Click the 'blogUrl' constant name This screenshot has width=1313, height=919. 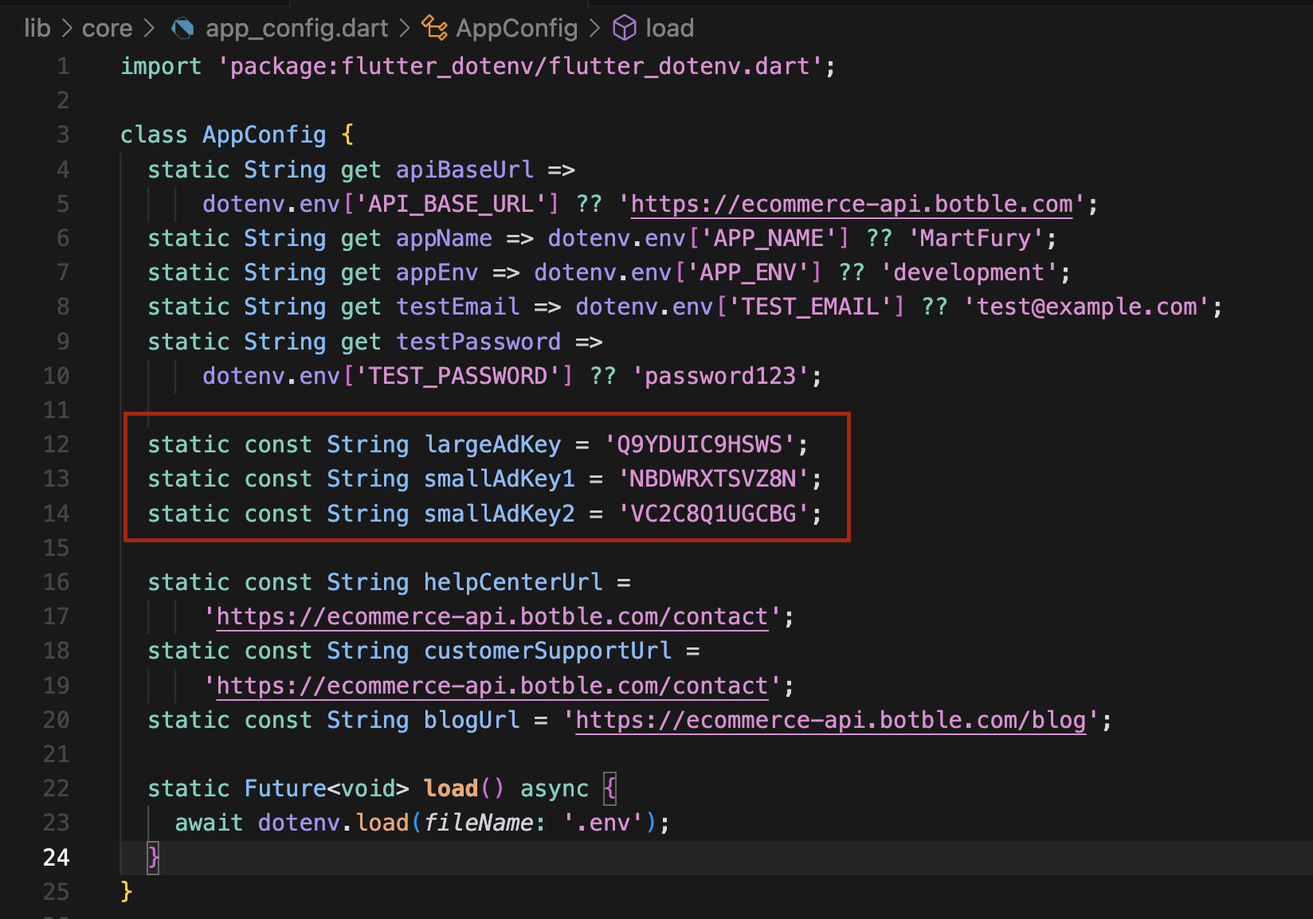point(471,720)
